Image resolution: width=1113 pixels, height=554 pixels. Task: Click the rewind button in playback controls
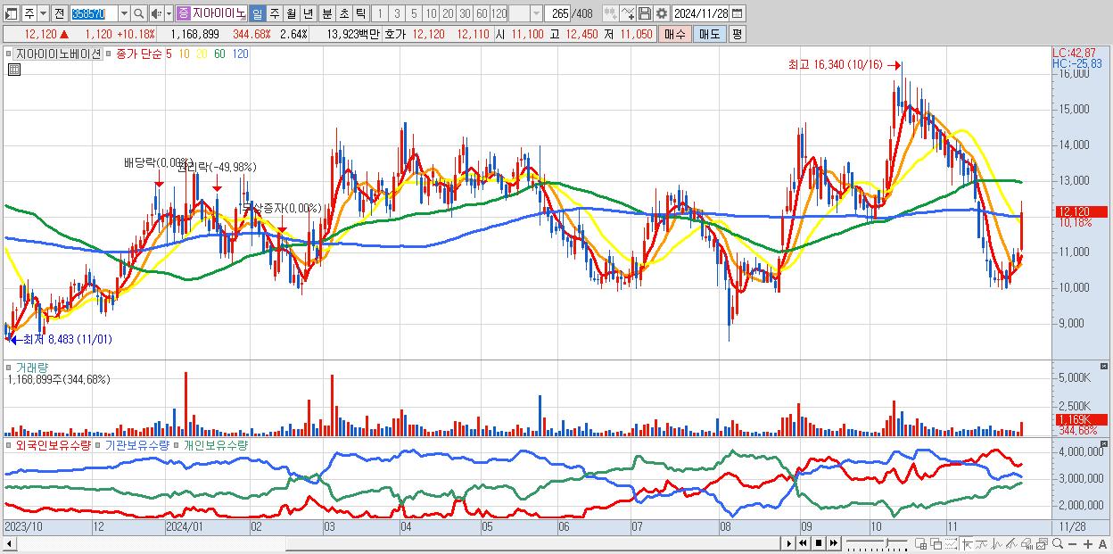(x=803, y=543)
